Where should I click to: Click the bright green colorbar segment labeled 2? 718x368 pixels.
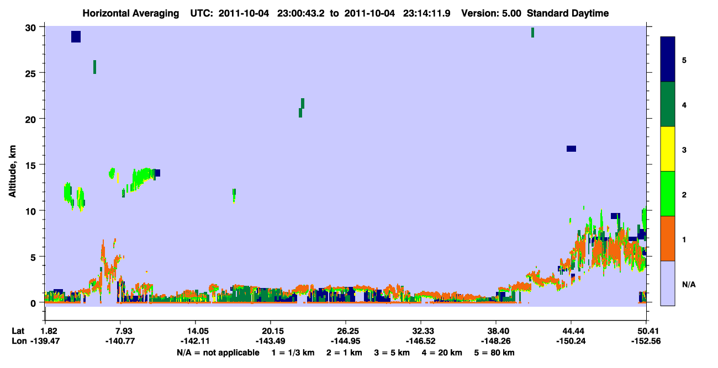pyautogui.click(x=668, y=194)
